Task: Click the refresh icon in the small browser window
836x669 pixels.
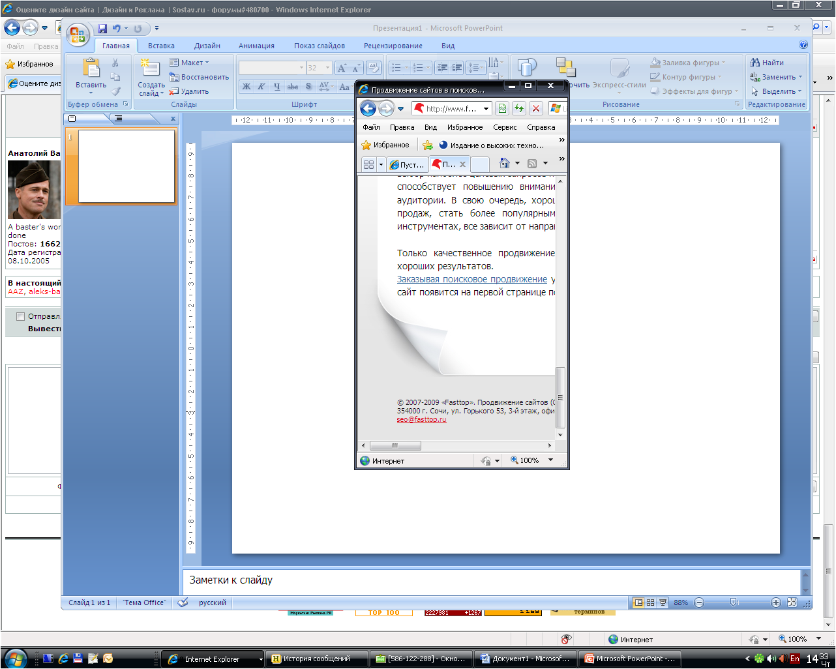Action: (519, 109)
